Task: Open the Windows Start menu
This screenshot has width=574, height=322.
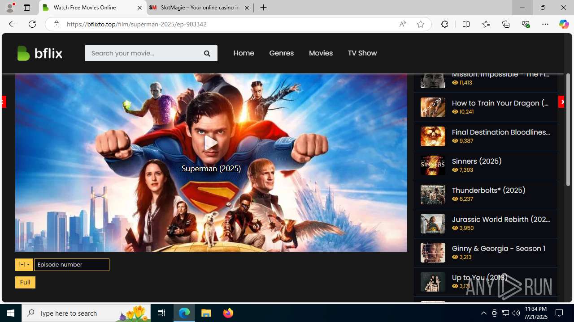Action: tap(11, 313)
